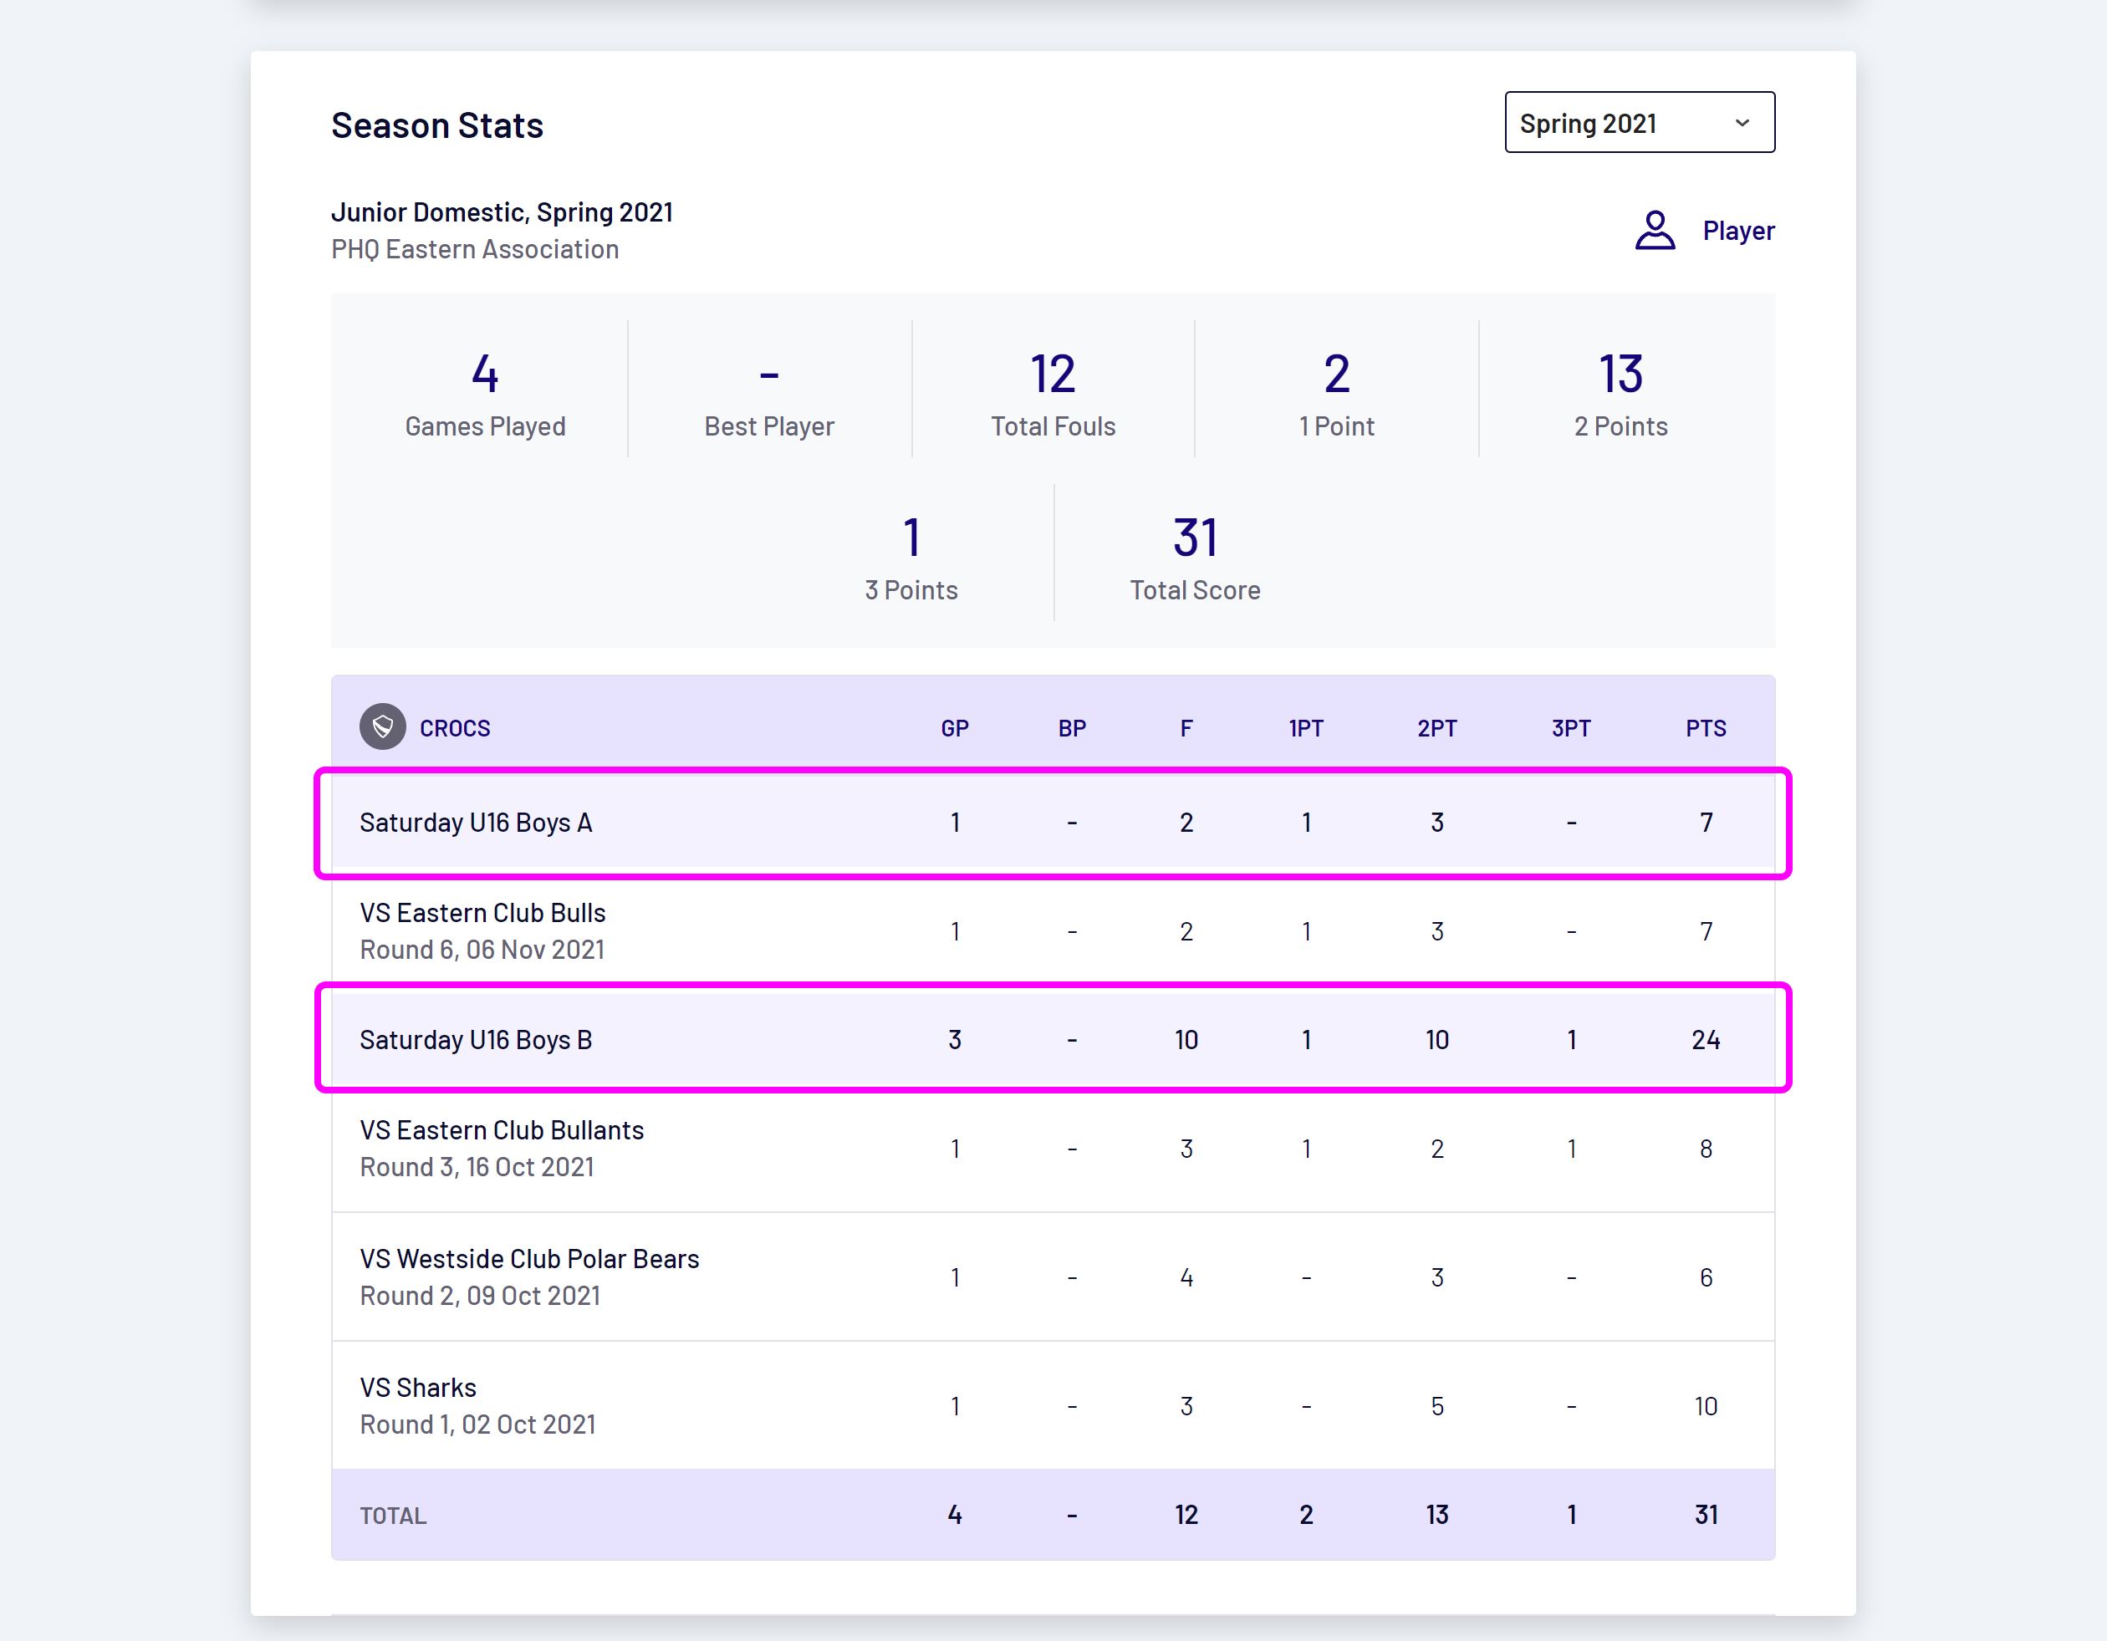Click the Crocs team shield icon
The height and width of the screenshot is (1641, 2107).
[x=382, y=727]
